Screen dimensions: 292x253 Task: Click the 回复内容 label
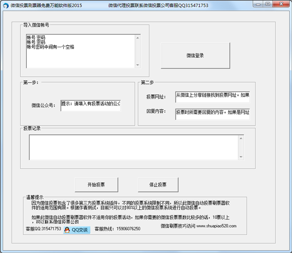156,111
